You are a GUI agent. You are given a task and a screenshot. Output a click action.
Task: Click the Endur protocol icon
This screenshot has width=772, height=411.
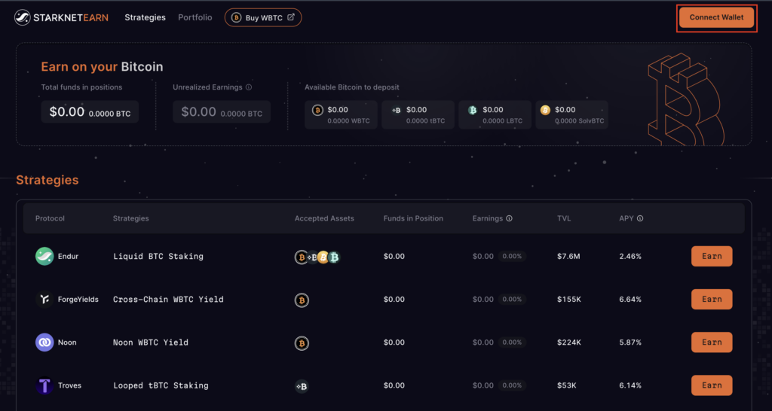44,257
